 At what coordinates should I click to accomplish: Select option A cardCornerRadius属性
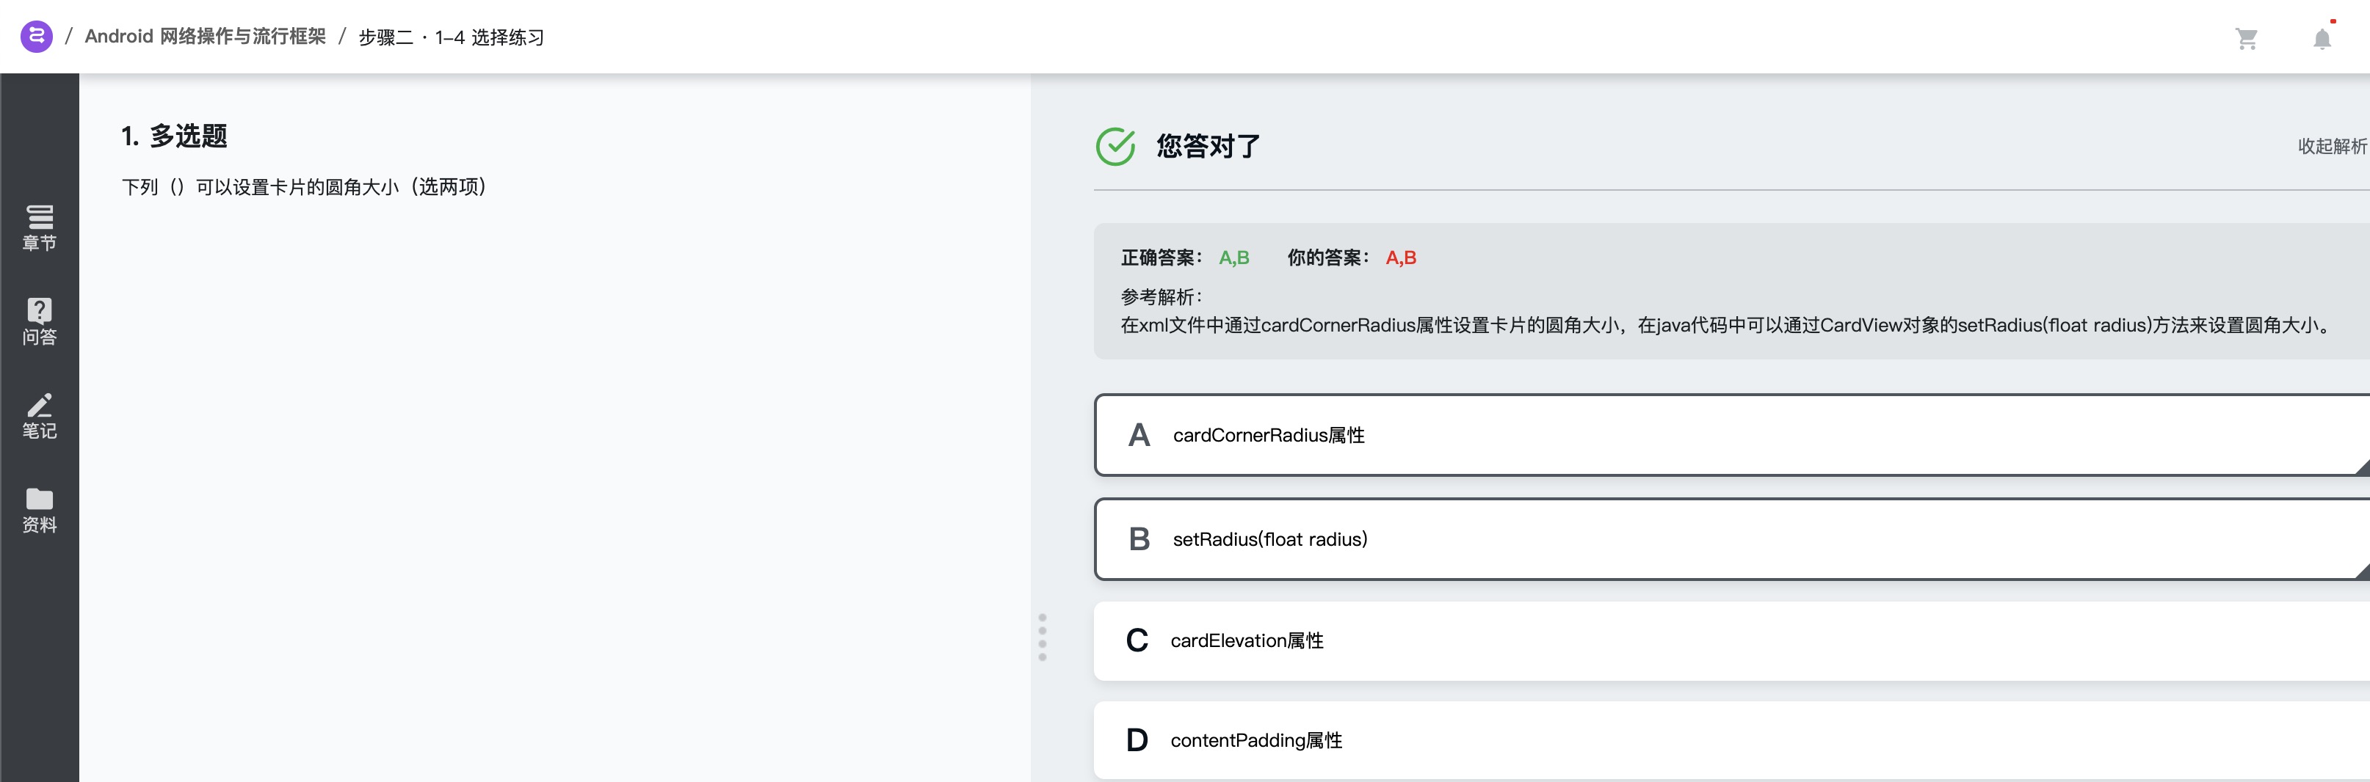pyautogui.click(x=1731, y=435)
